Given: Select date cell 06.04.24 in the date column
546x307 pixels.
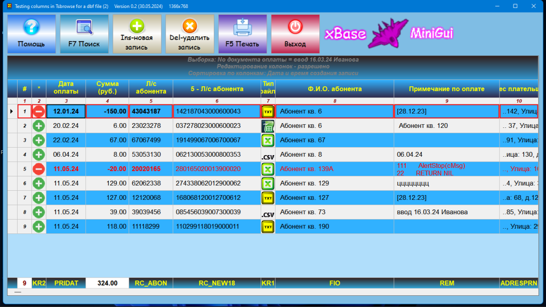Looking at the screenshot, I should coord(66,155).
